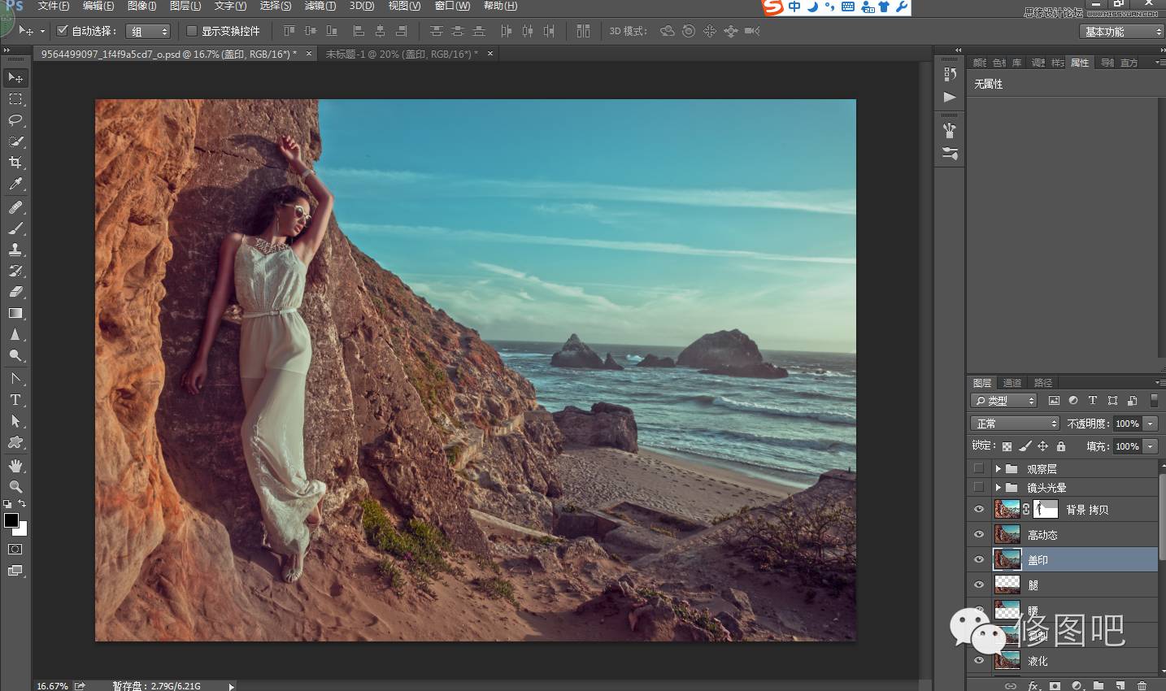Select the Gradient tool
This screenshot has height=691, width=1166.
pyautogui.click(x=15, y=313)
